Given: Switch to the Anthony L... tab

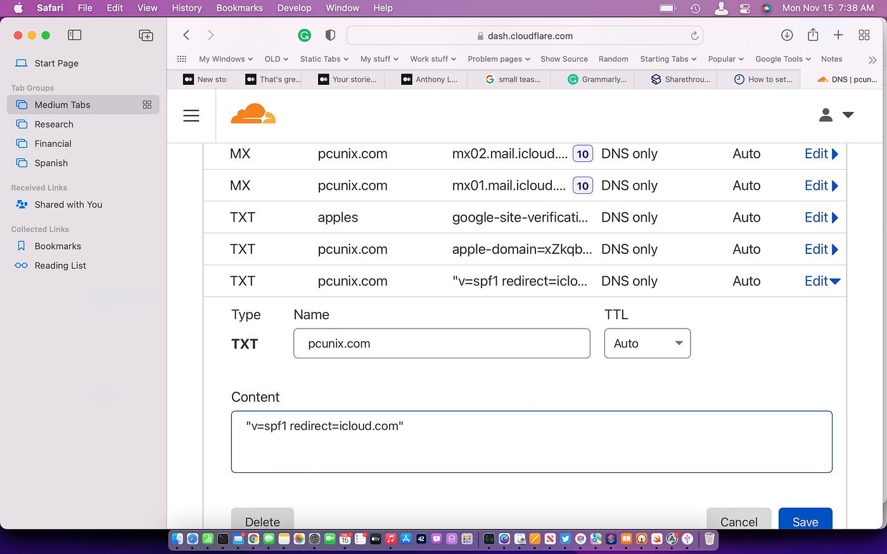Looking at the screenshot, I should coord(426,79).
